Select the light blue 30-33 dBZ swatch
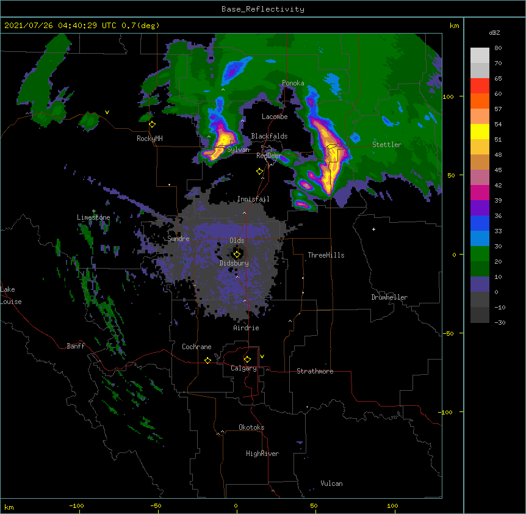This screenshot has height=514, width=526. click(480, 238)
